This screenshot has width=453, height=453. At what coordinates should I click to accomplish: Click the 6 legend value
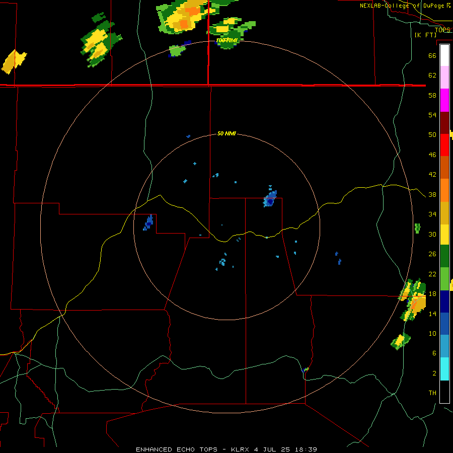pos(434,353)
